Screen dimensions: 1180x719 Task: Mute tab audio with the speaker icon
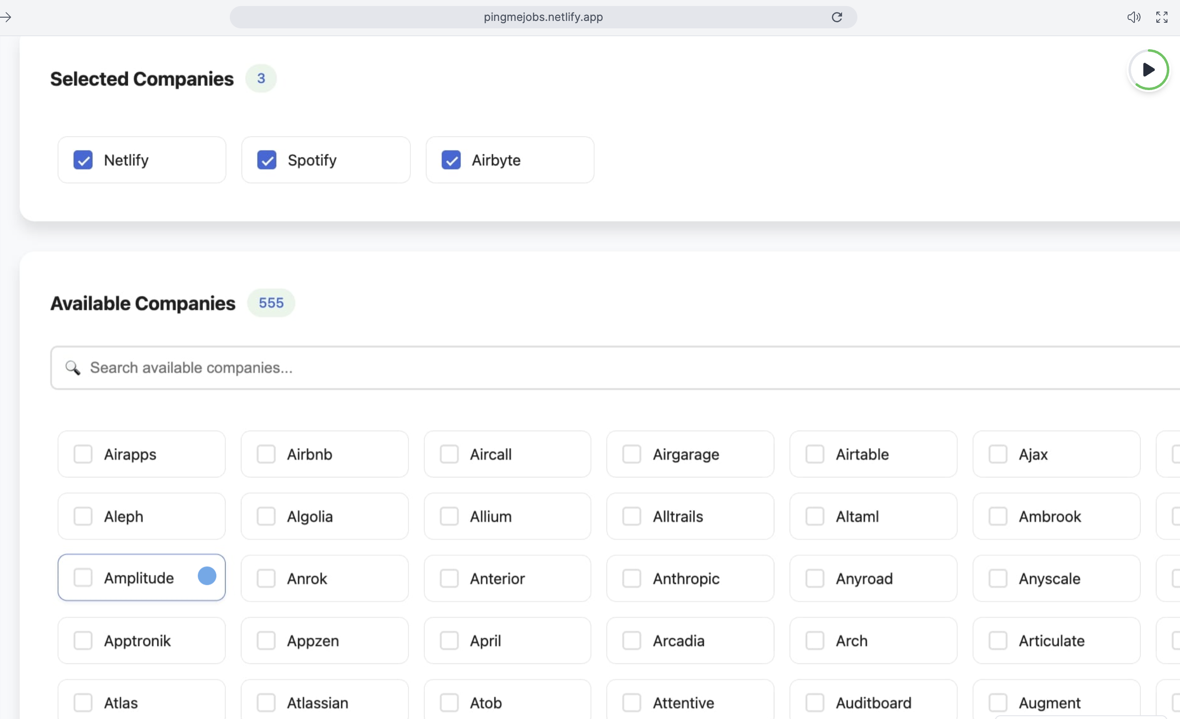[x=1134, y=17]
